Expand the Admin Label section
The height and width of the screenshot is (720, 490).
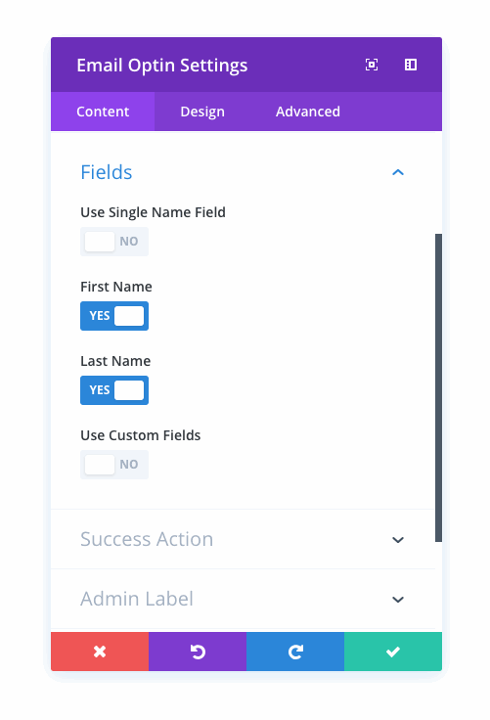pos(243,599)
